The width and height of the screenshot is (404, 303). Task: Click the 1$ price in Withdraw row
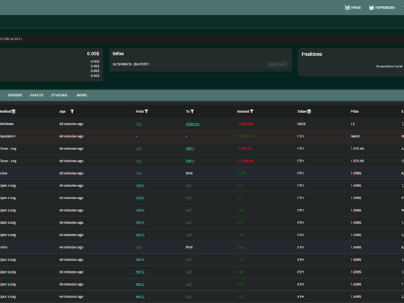click(353, 124)
